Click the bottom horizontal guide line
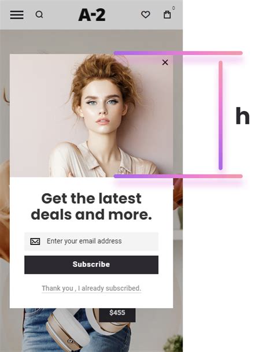The height and width of the screenshot is (352, 274). [x=178, y=176]
